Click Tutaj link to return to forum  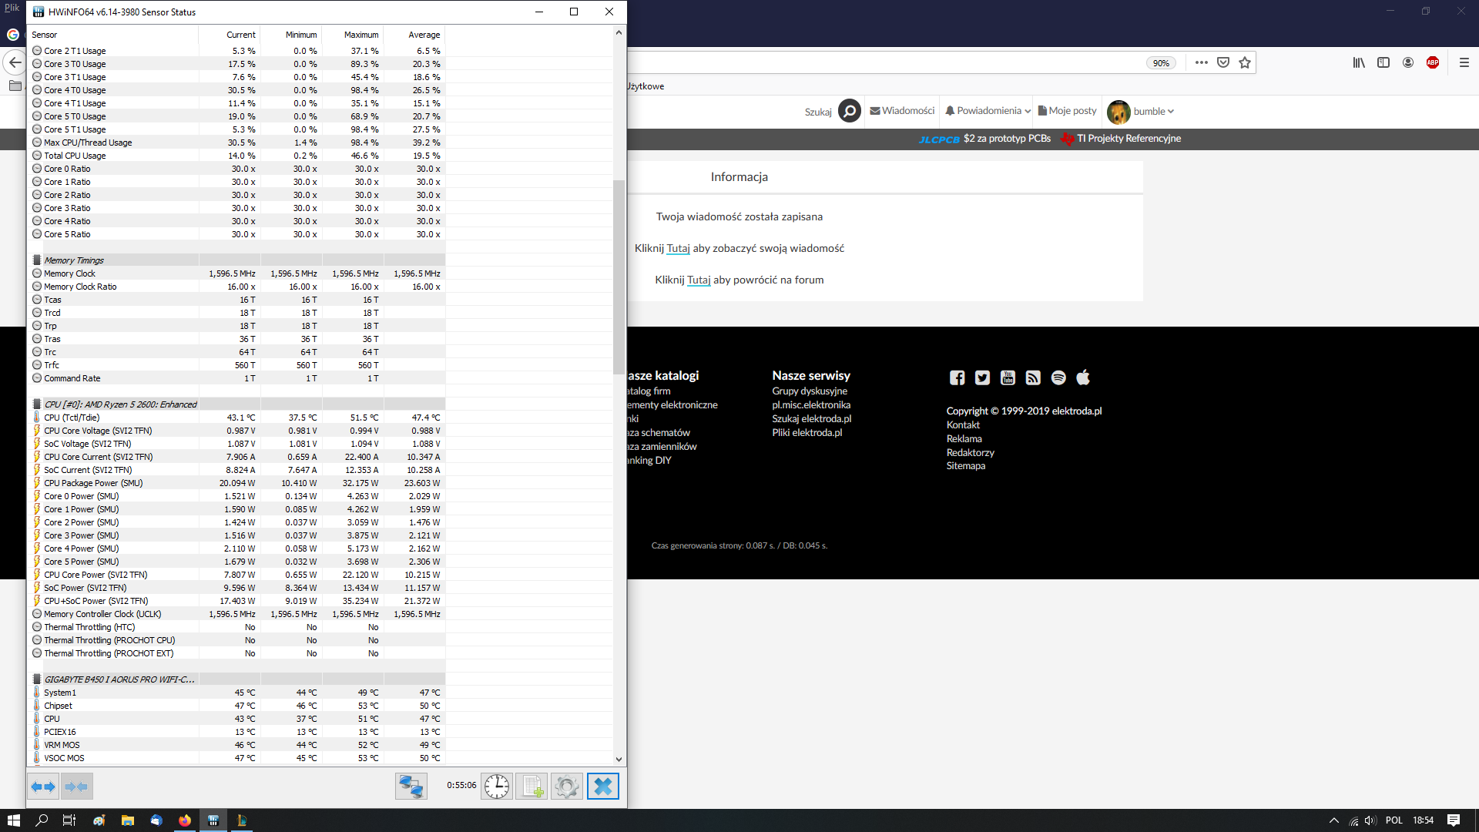[699, 280]
